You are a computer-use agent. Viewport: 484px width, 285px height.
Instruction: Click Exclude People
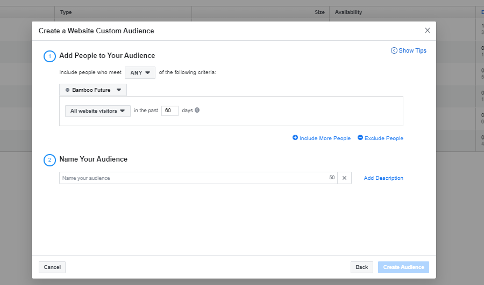380,138
